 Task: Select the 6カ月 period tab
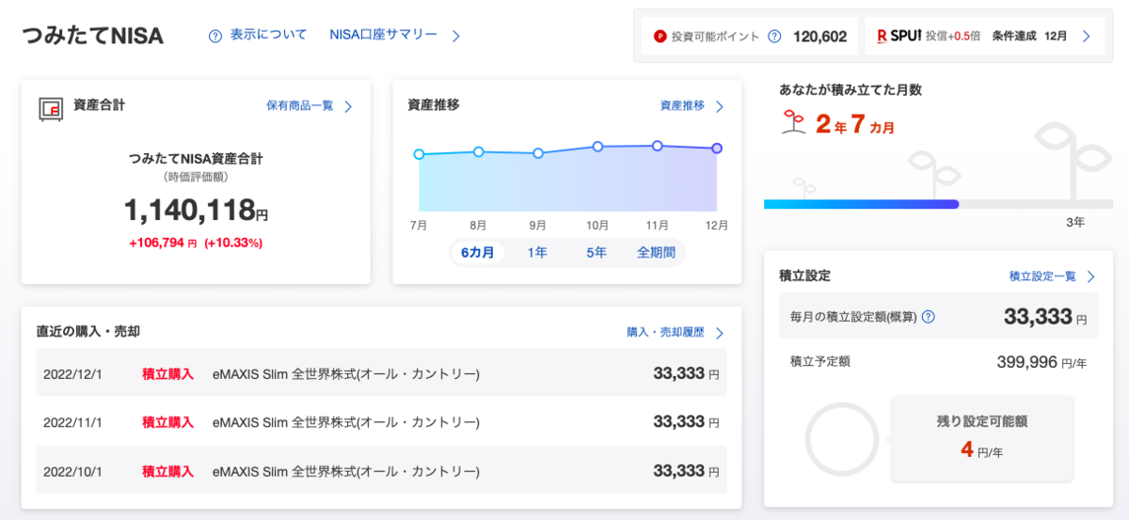point(478,252)
